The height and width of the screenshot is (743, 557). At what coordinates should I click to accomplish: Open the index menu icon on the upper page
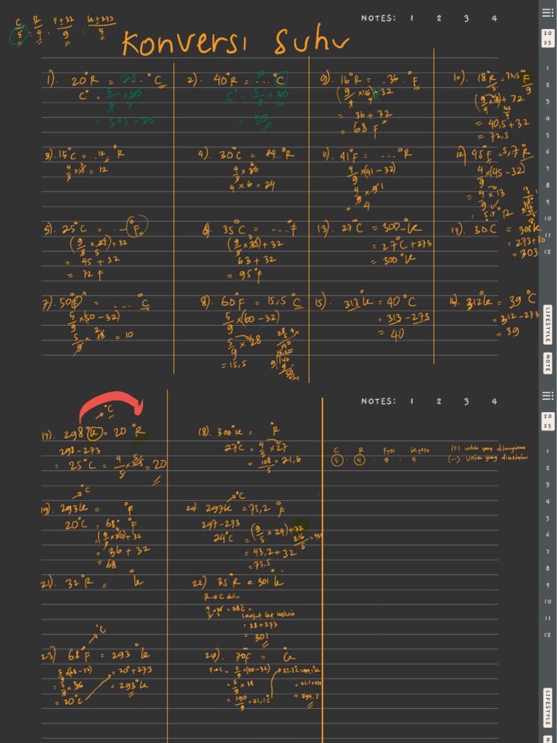548,13
